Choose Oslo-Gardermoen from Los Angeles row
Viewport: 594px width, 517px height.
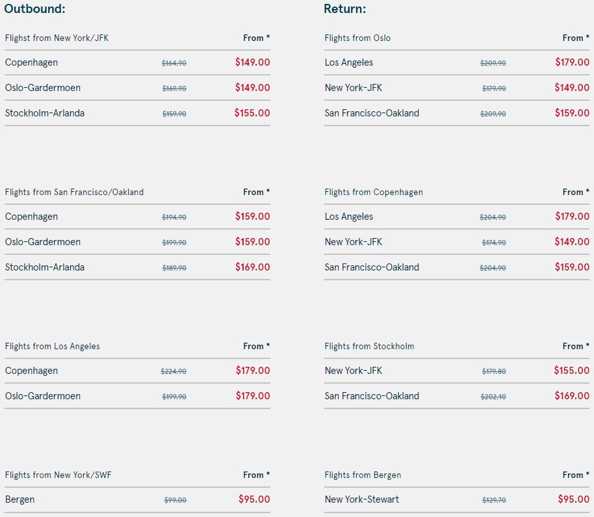tap(43, 396)
